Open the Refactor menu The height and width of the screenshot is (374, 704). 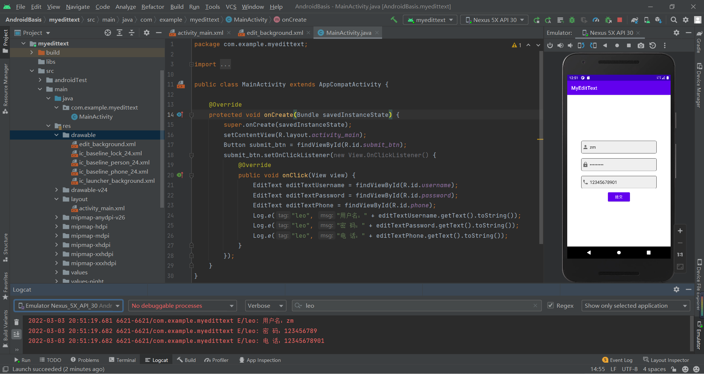pos(153,7)
